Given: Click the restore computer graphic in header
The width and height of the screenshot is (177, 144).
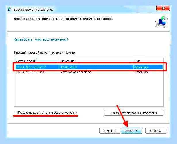Looking at the screenshot, I should 161,22.
